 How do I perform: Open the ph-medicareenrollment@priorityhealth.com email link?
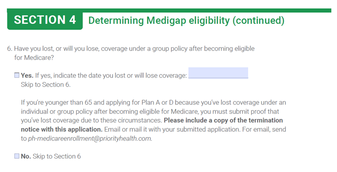coord(90,139)
